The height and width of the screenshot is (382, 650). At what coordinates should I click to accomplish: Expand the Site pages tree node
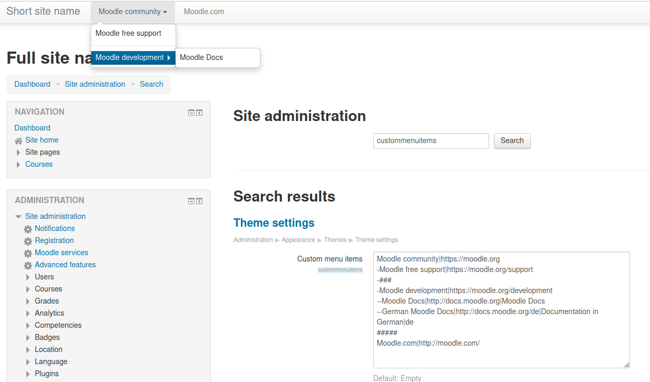tap(18, 153)
